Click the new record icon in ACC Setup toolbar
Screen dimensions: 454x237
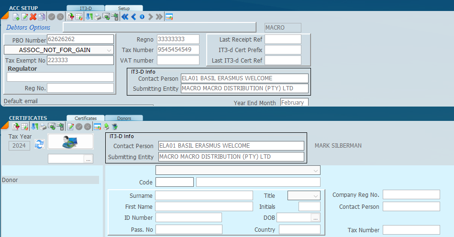point(16,17)
